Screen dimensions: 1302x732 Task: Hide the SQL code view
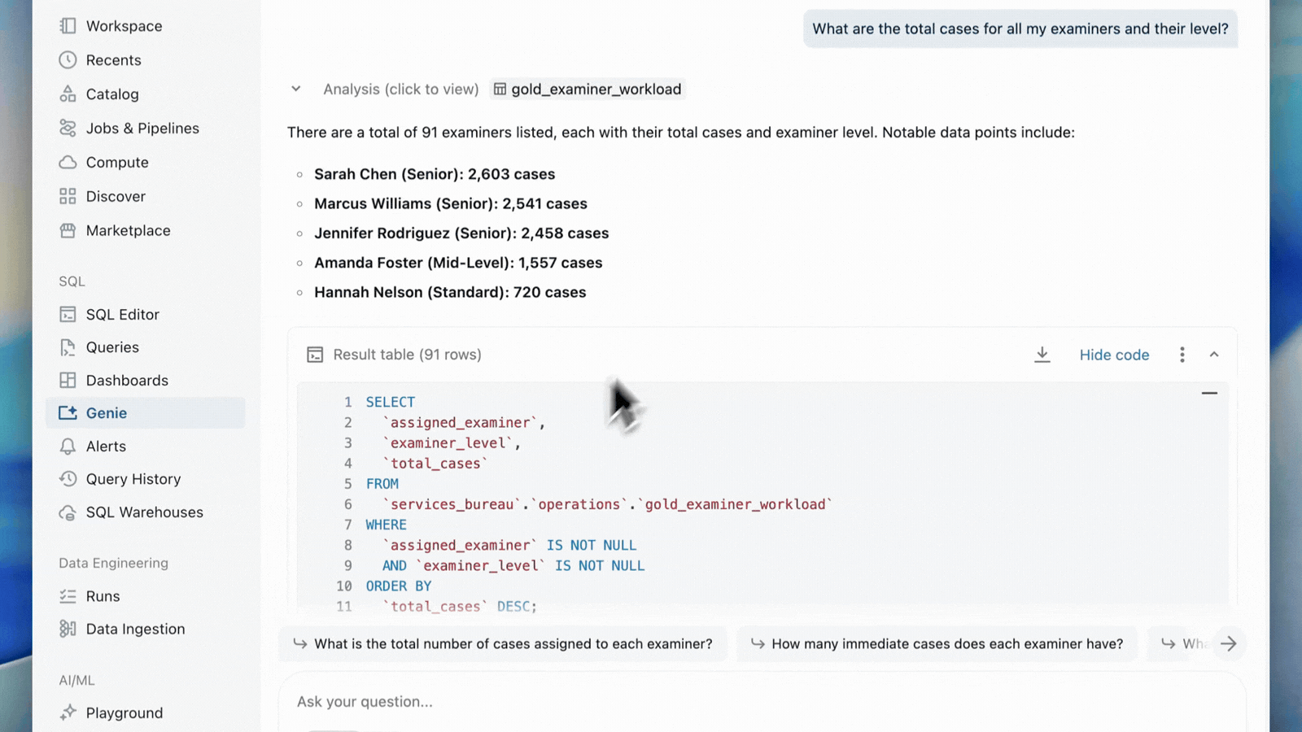pos(1114,355)
